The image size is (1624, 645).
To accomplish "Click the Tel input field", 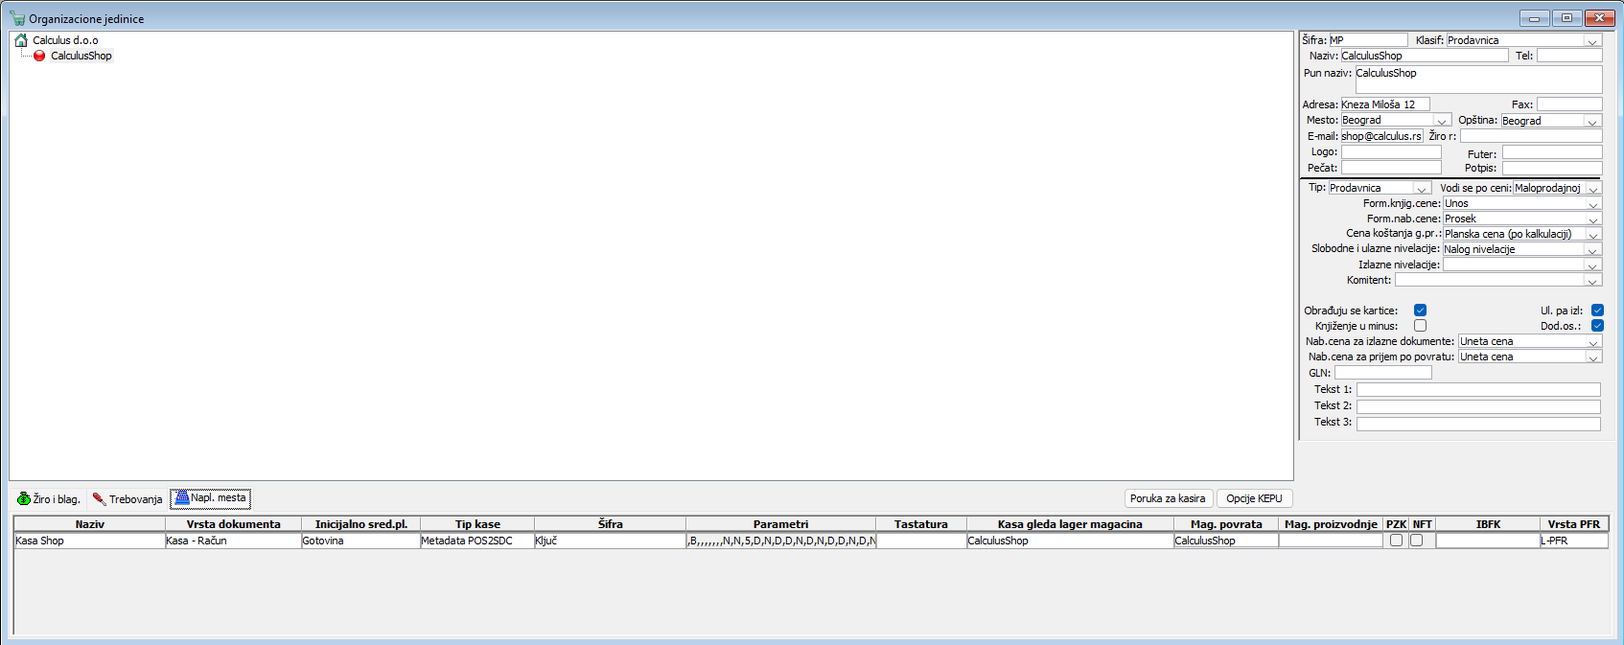I will point(1569,56).
